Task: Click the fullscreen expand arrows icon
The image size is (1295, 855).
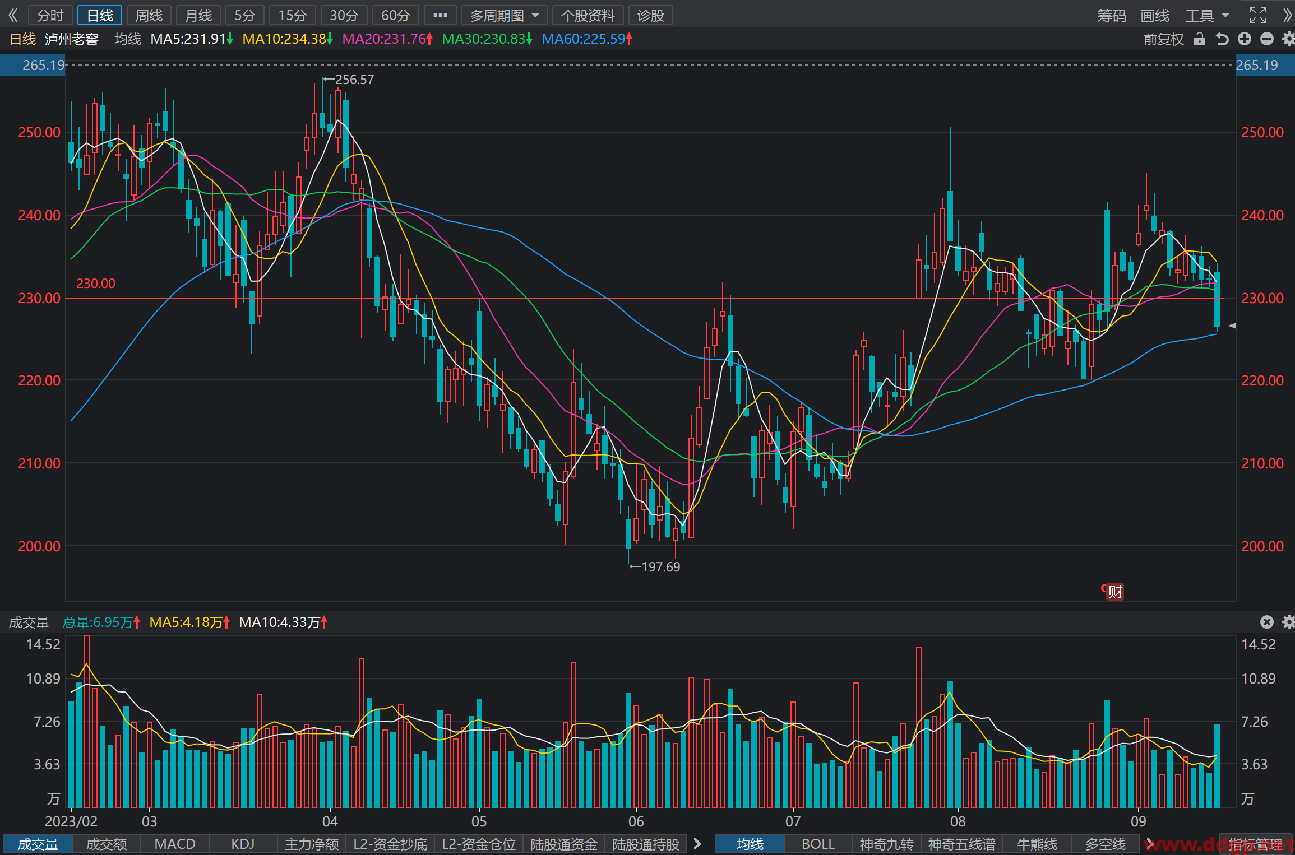Action: click(1257, 15)
